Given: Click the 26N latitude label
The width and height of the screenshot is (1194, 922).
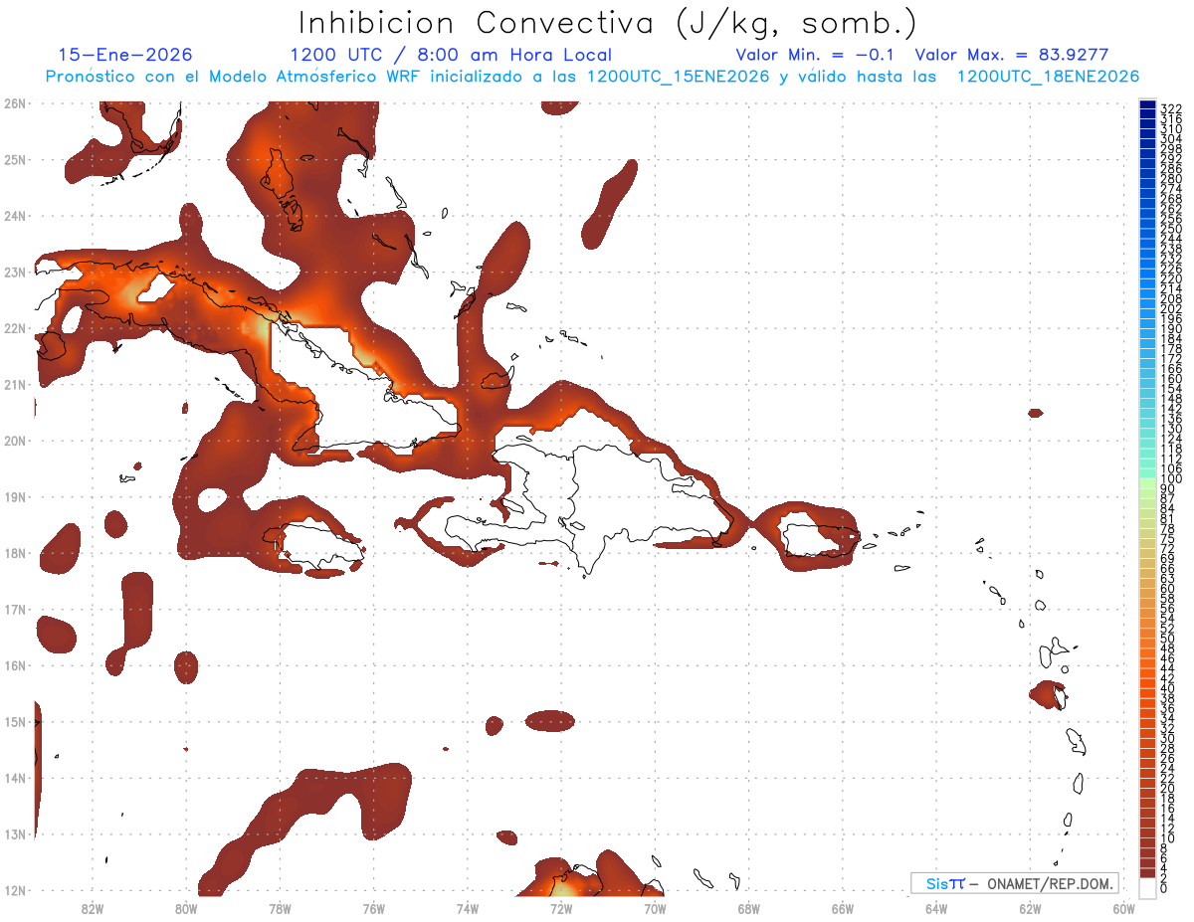Looking at the screenshot, I should [14, 102].
